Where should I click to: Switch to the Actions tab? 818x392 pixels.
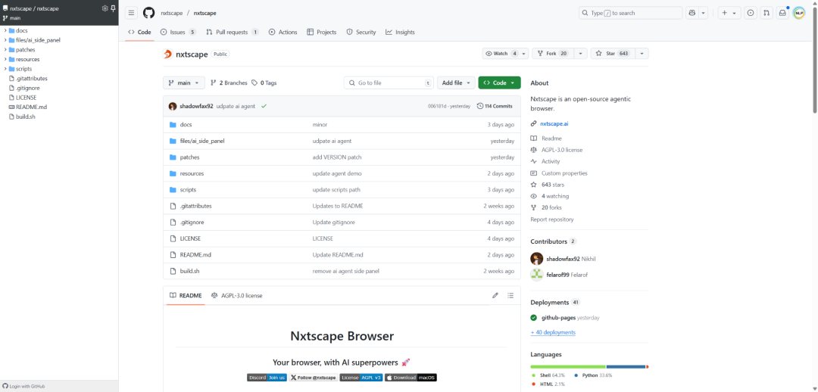tap(283, 32)
